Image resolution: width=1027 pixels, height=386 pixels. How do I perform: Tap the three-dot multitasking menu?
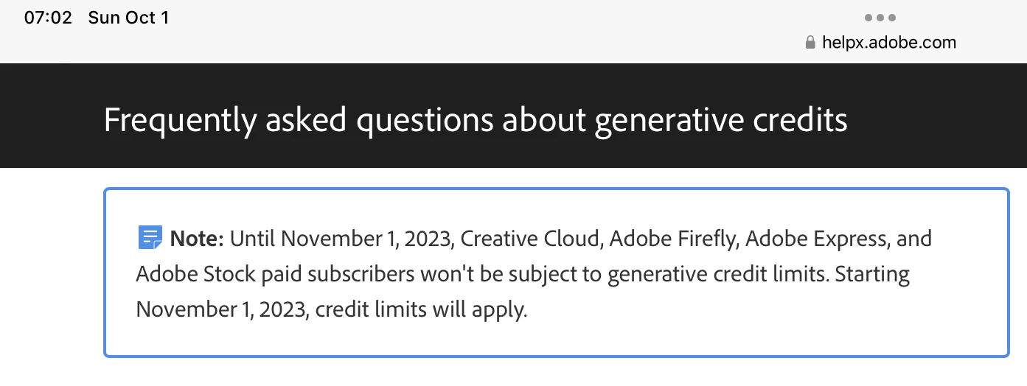pos(880,18)
